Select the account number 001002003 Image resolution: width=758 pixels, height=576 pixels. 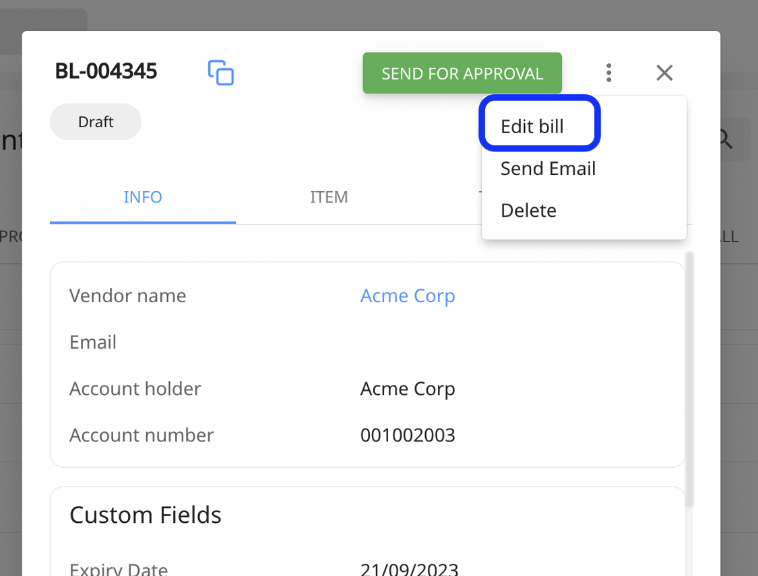pos(408,435)
